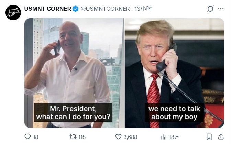231x144 pixels.
Task: Bookmark this post
Action: tap(209, 137)
